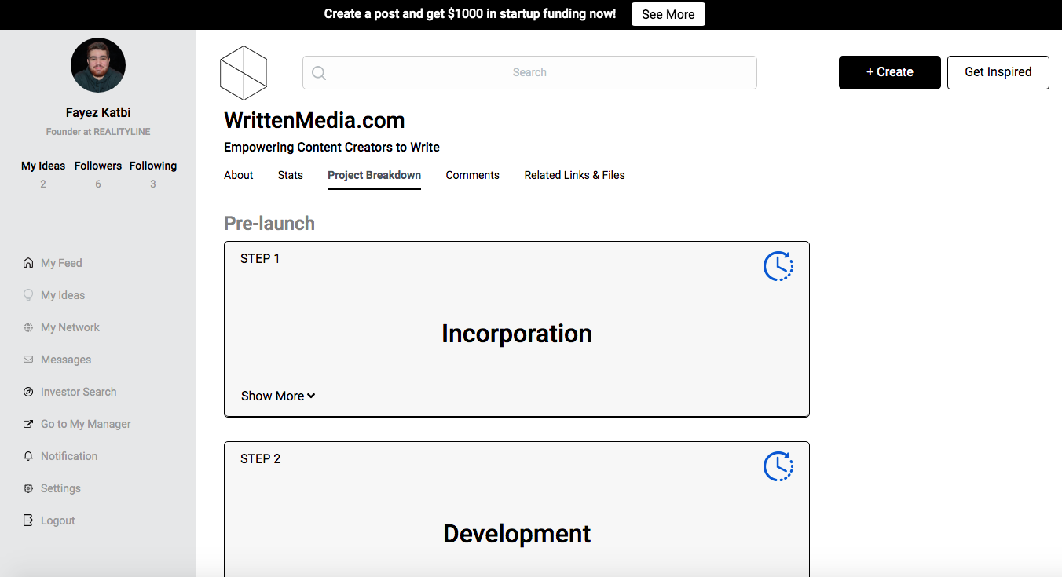Click Go to My Manager link

tap(86, 424)
